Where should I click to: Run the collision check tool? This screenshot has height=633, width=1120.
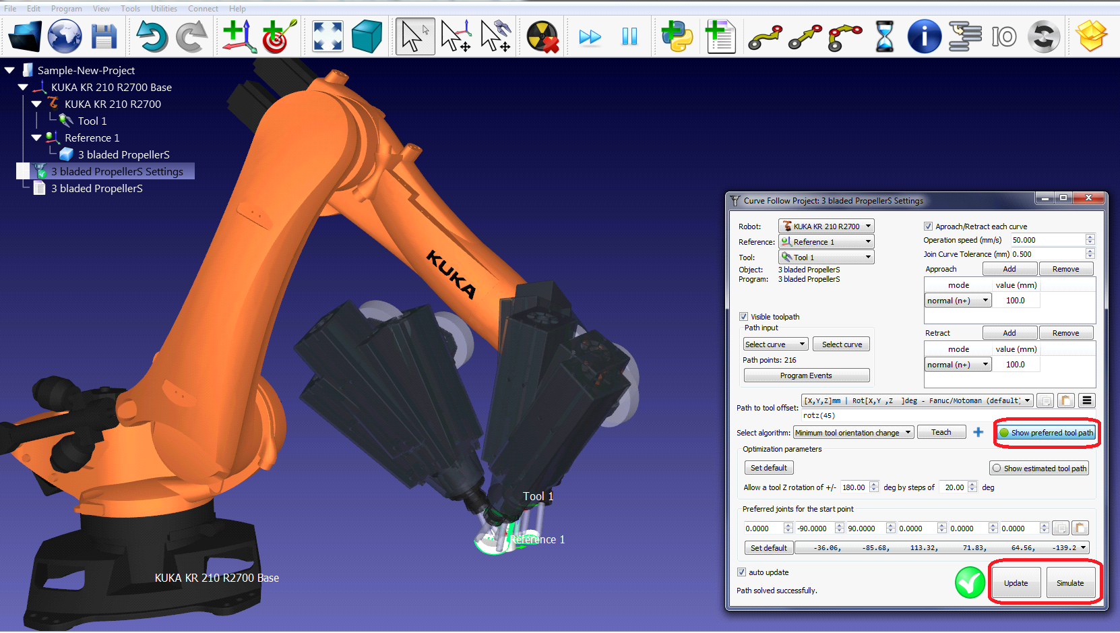coord(541,36)
